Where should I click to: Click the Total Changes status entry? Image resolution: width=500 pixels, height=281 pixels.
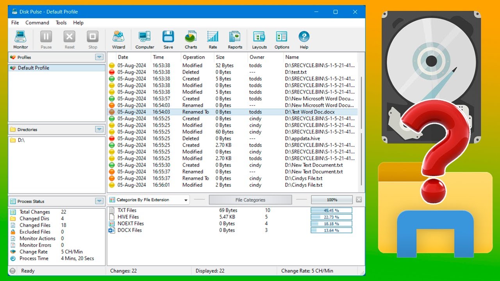(x=35, y=212)
